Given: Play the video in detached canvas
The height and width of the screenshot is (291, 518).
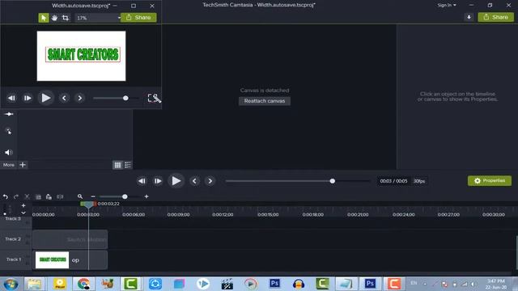Looking at the screenshot, I should (x=45, y=98).
